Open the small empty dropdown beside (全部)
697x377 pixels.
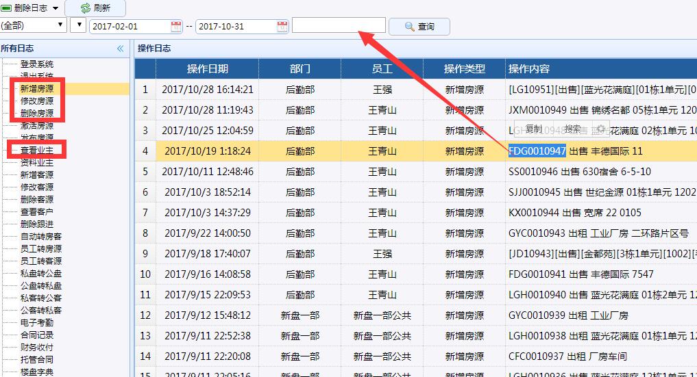click(x=78, y=26)
